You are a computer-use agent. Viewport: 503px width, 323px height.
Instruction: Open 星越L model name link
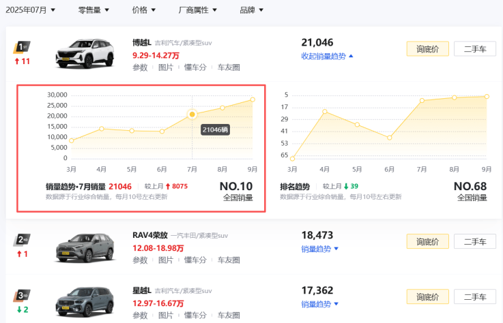coord(142,291)
